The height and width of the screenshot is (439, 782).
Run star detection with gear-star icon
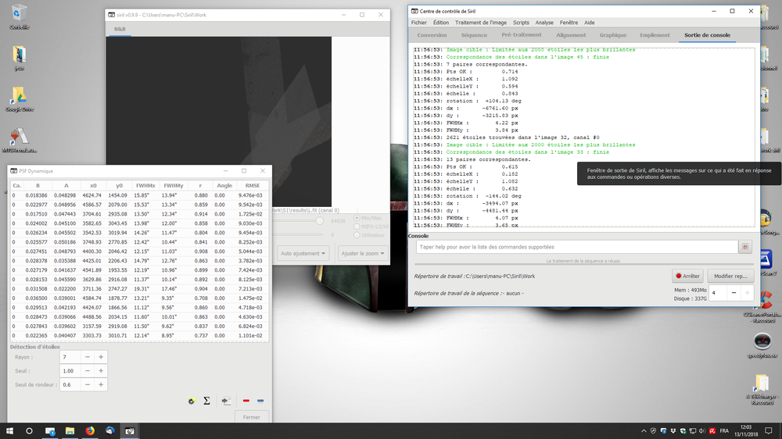coord(192,401)
